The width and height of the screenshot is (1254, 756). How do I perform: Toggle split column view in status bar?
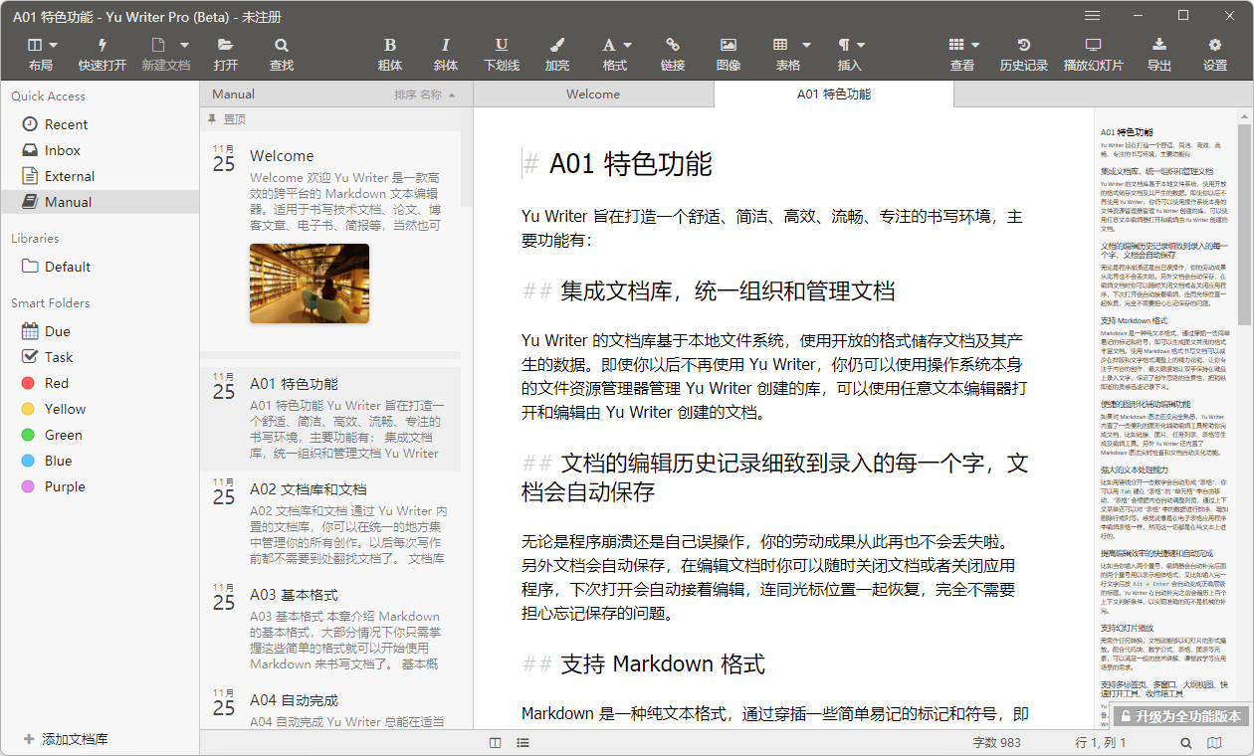click(495, 742)
